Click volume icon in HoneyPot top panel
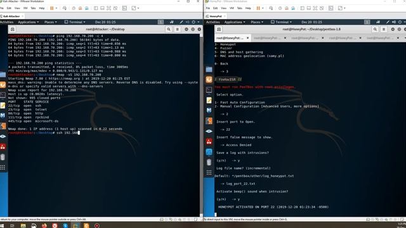The image size is (406, 228). pos(394,22)
